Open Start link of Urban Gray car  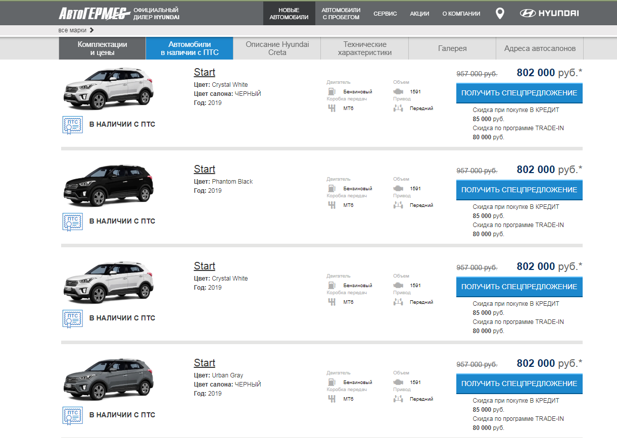point(205,363)
